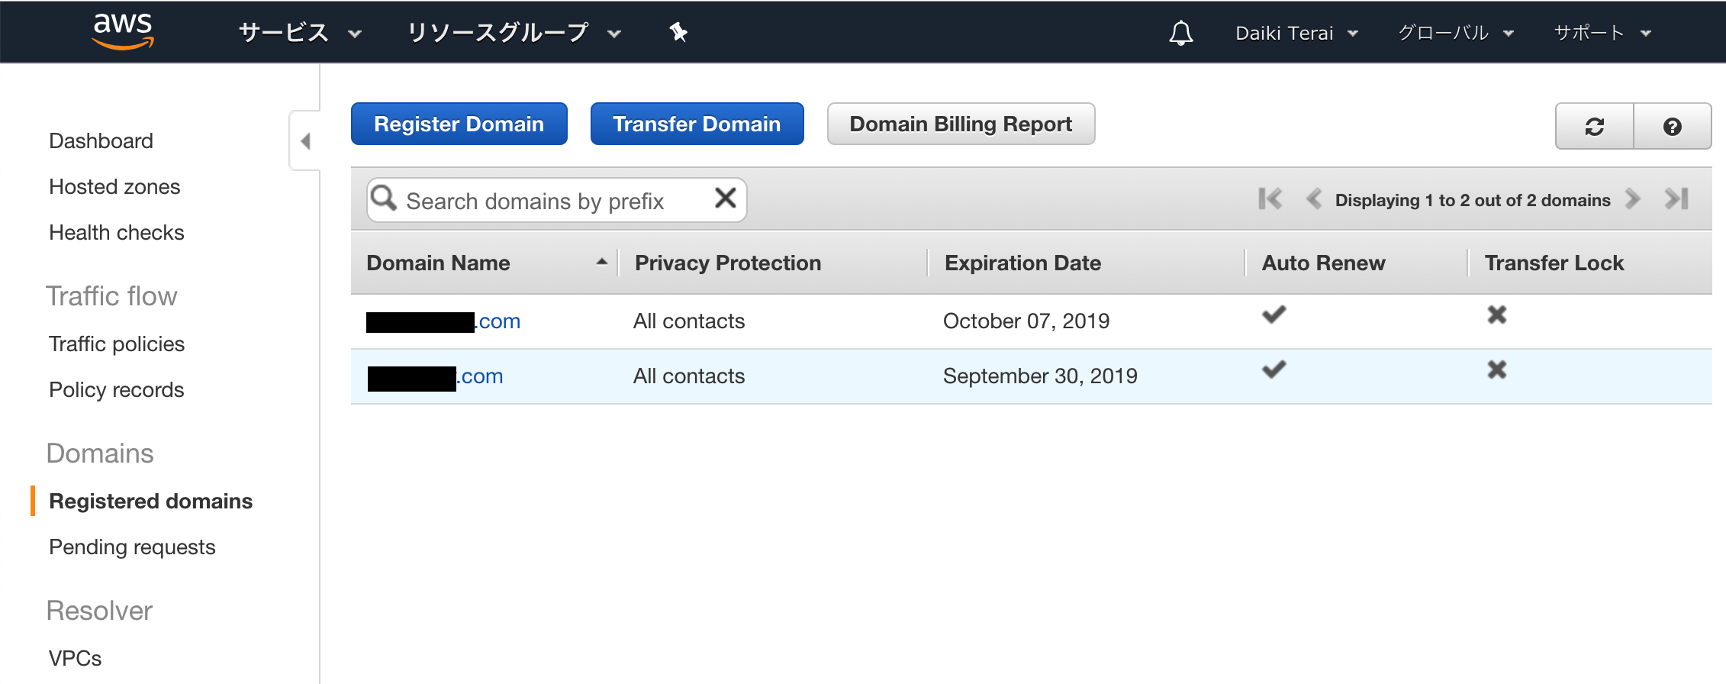Click the Register Domain button
Image resolution: width=1726 pixels, height=684 pixels.
click(459, 124)
